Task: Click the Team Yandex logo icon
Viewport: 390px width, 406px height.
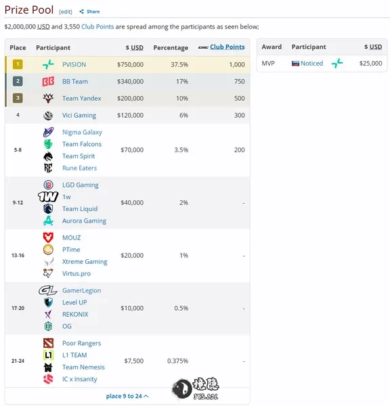Action: [48, 98]
